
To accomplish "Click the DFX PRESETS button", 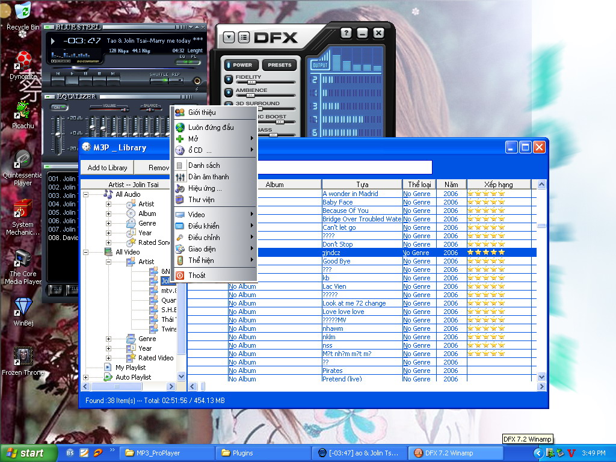I will pyautogui.click(x=279, y=65).
